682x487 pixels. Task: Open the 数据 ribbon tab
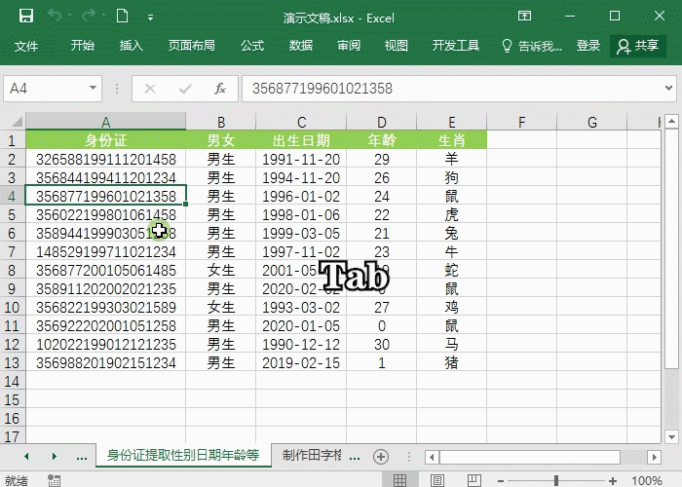click(300, 46)
